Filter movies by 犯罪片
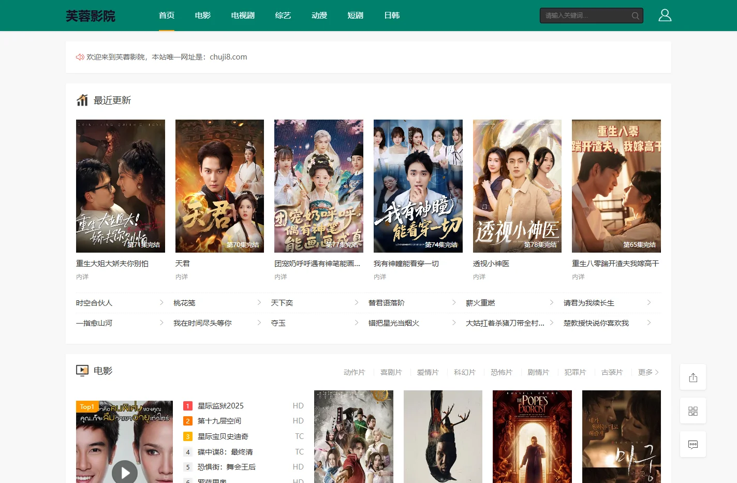 pyautogui.click(x=575, y=372)
